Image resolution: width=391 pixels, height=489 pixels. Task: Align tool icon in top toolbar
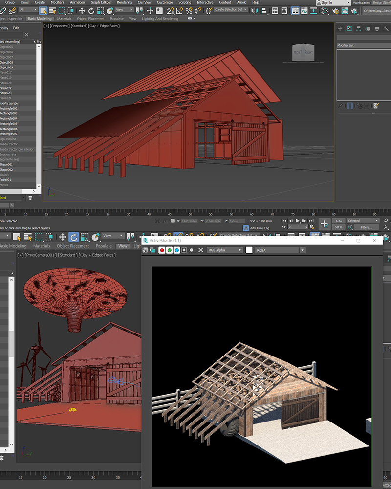(264, 11)
